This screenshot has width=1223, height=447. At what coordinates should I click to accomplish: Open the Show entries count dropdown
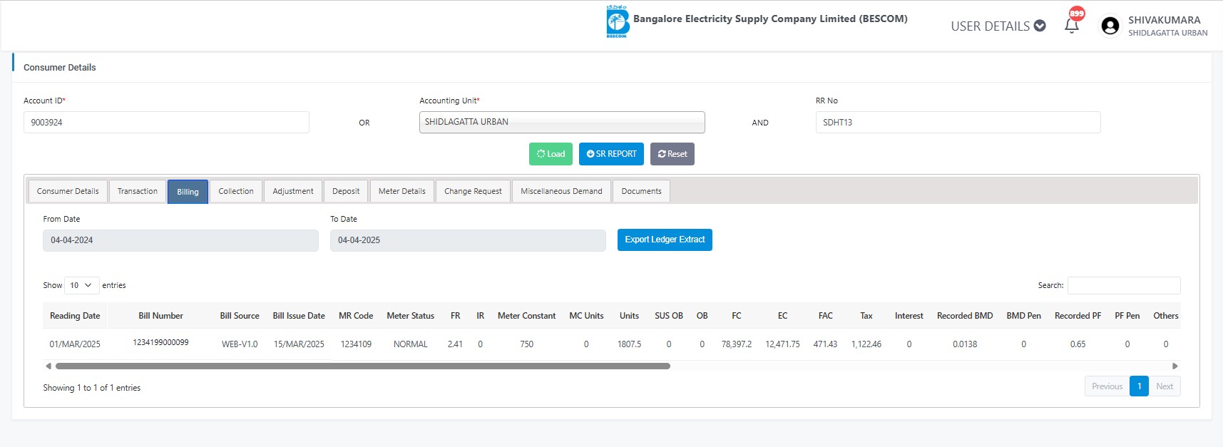coord(81,285)
